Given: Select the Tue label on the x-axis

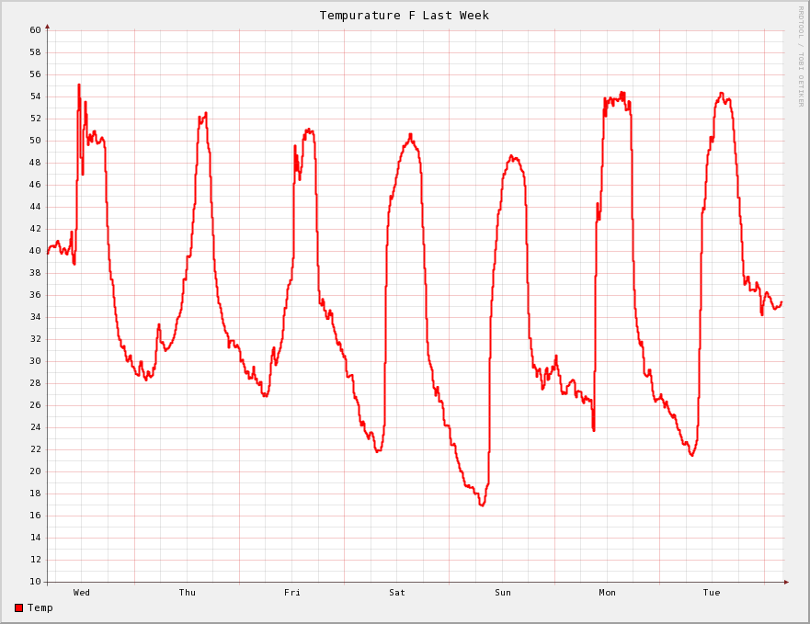Looking at the screenshot, I should click(712, 593).
